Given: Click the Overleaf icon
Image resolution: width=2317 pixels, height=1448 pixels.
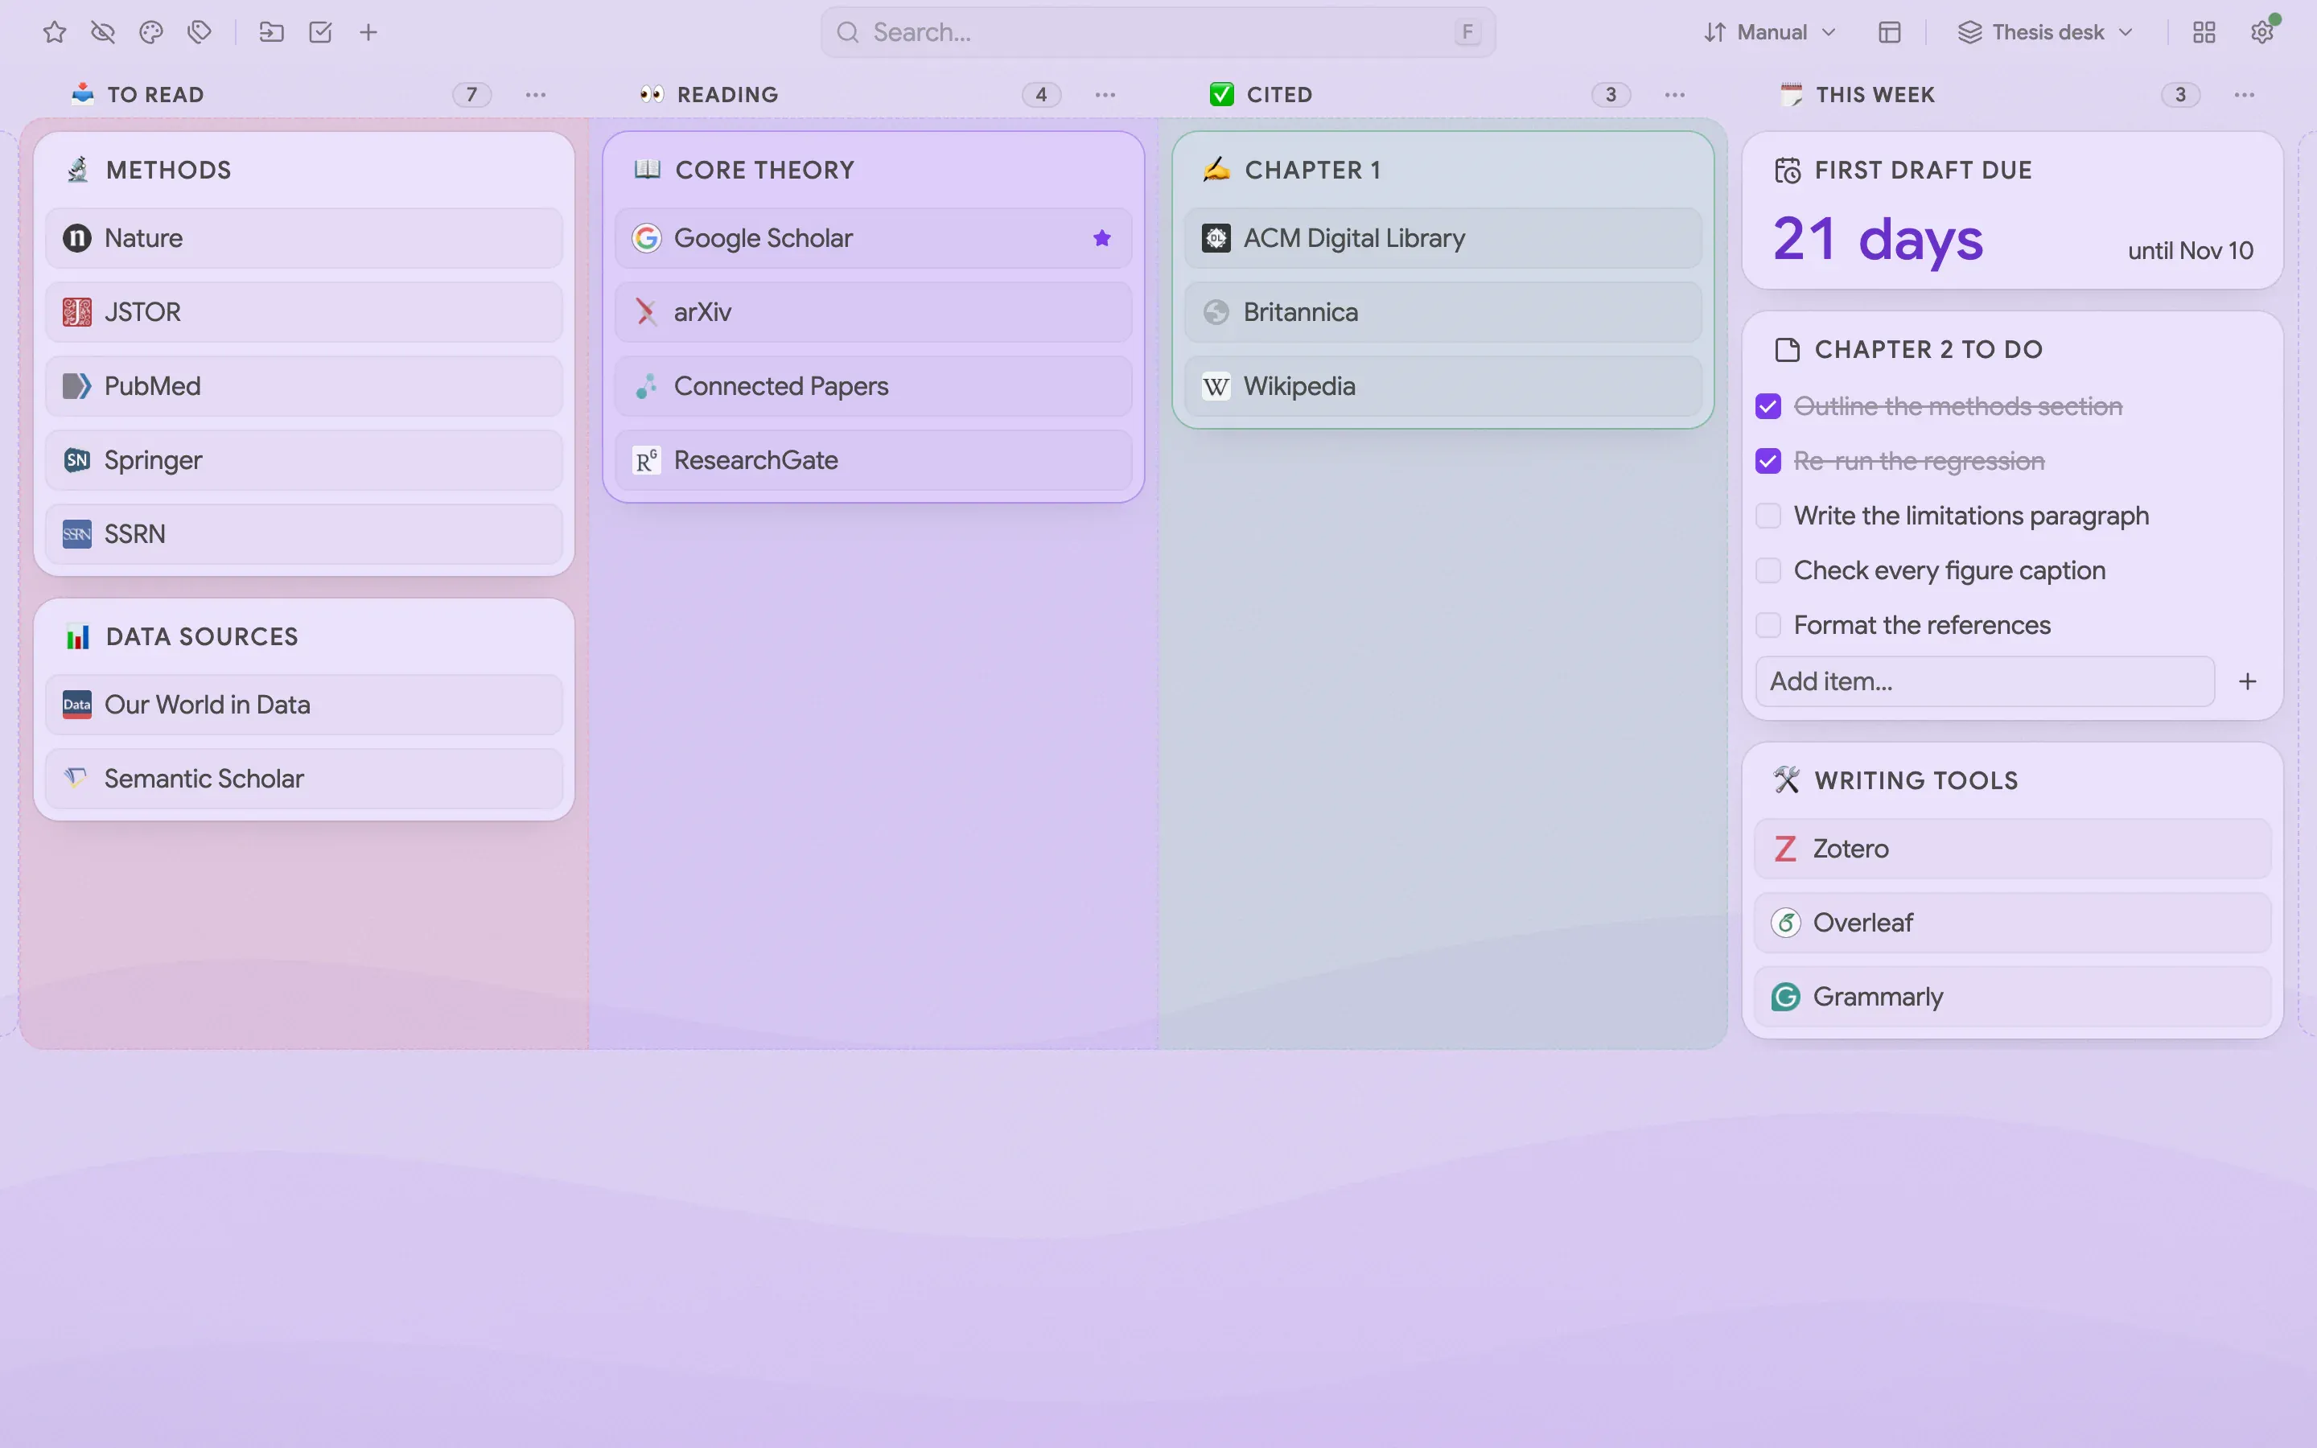Looking at the screenshot, I should 1786,922.
